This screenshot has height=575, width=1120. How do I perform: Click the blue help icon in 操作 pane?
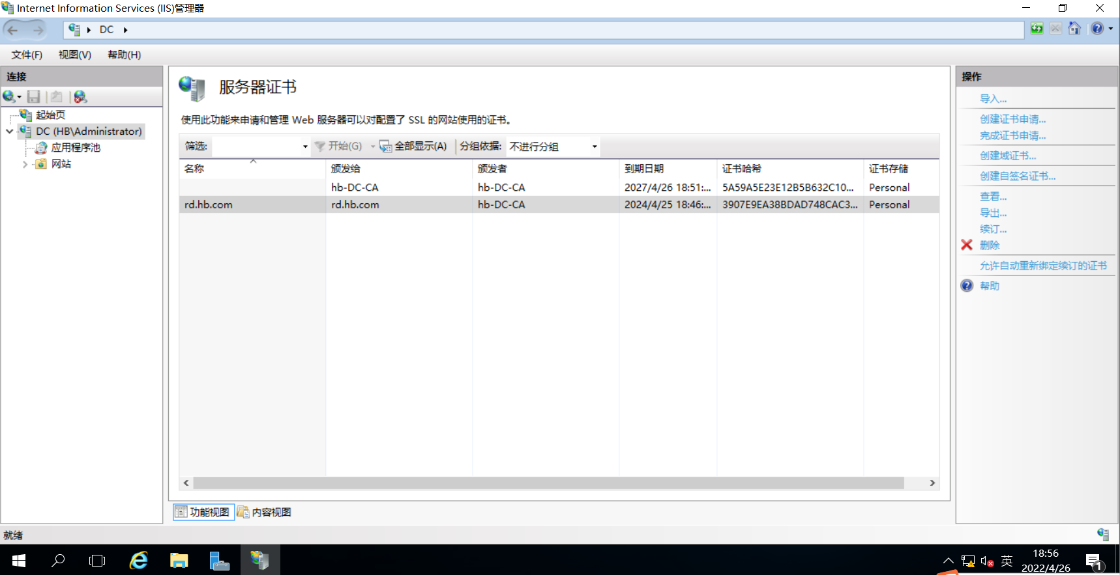967,286
